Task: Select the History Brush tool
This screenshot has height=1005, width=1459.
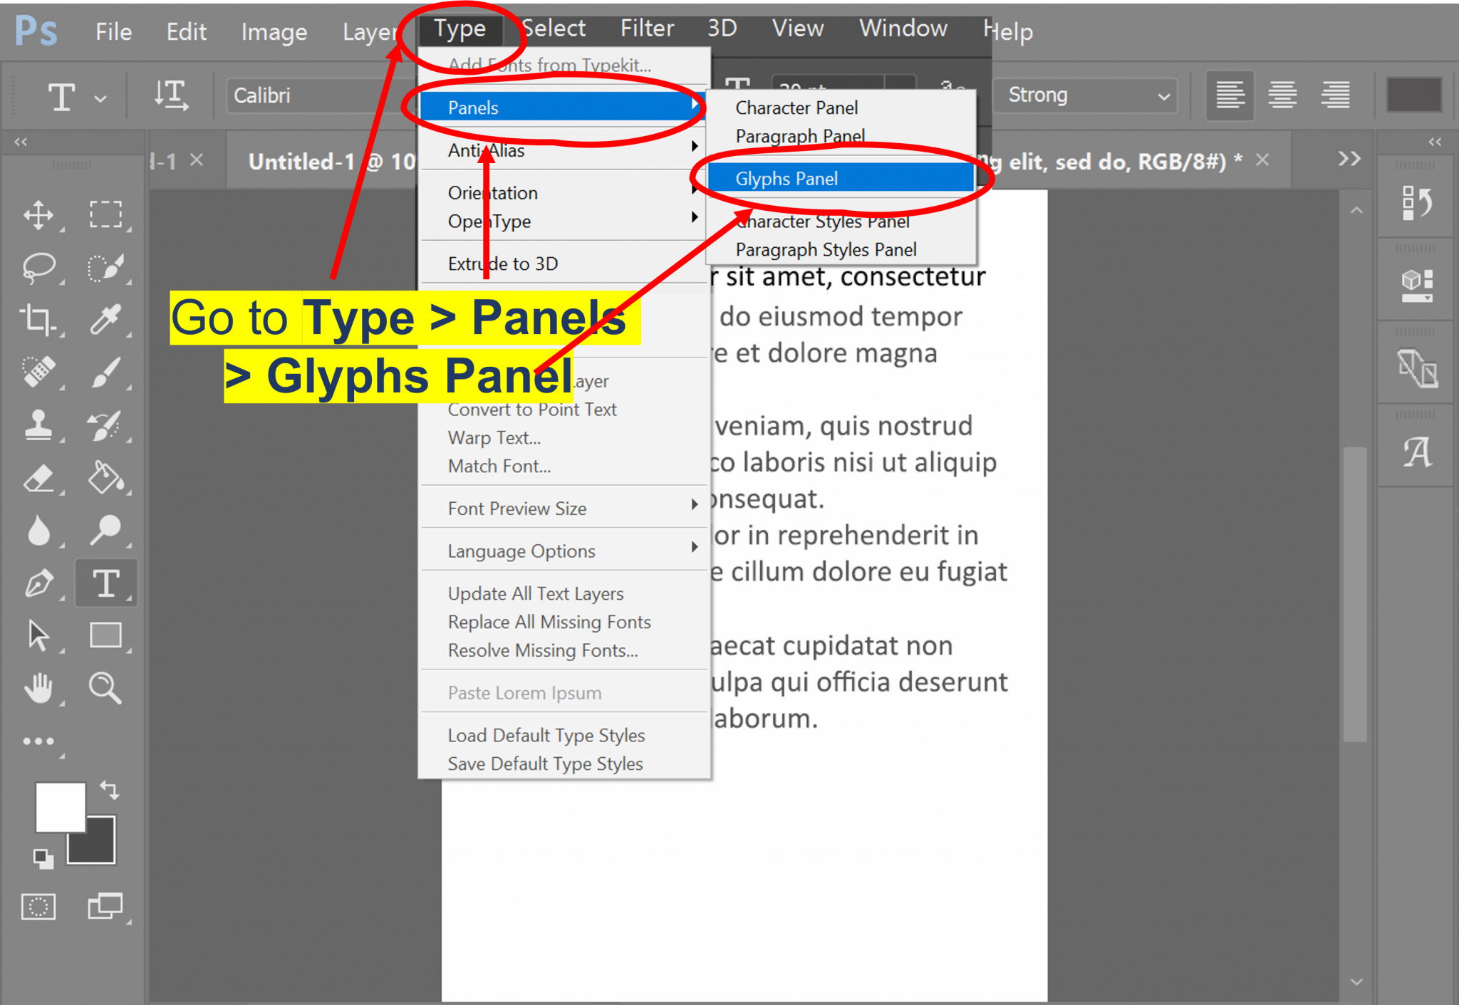Action: (105, 425)
